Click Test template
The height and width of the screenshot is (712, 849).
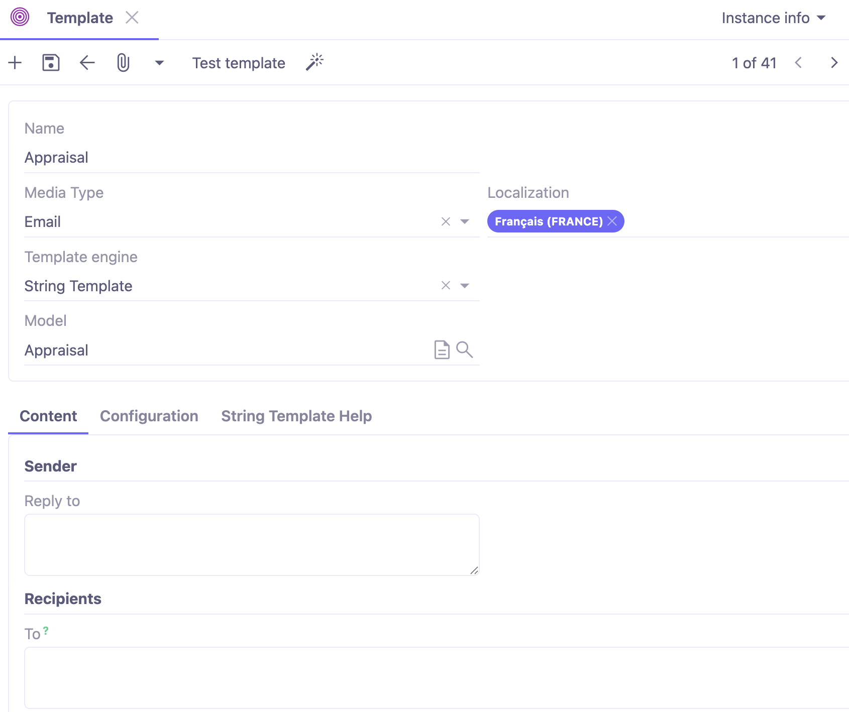tap(239, 63)
